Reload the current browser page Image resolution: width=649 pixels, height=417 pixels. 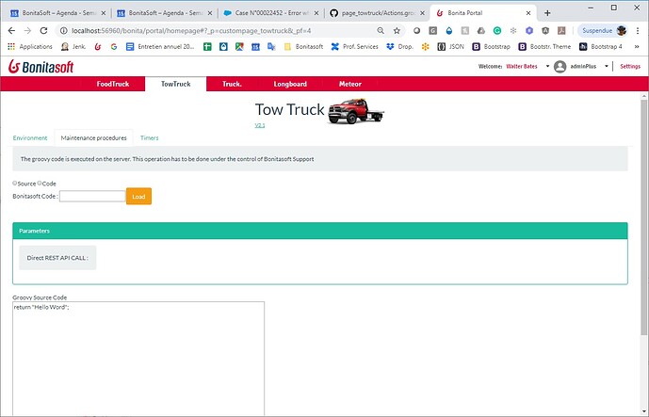[x=43, y=31]
